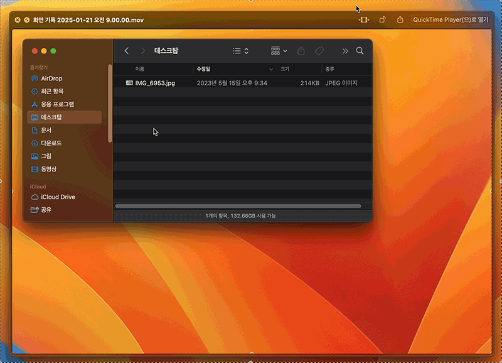Click the Finder share toolbar icon
The height and width of the screenshot is (363, 502).
tap(301, 51)
